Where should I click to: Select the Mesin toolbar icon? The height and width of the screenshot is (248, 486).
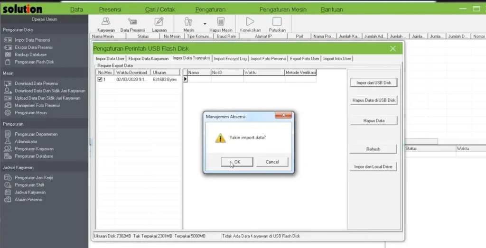[188, 22]
